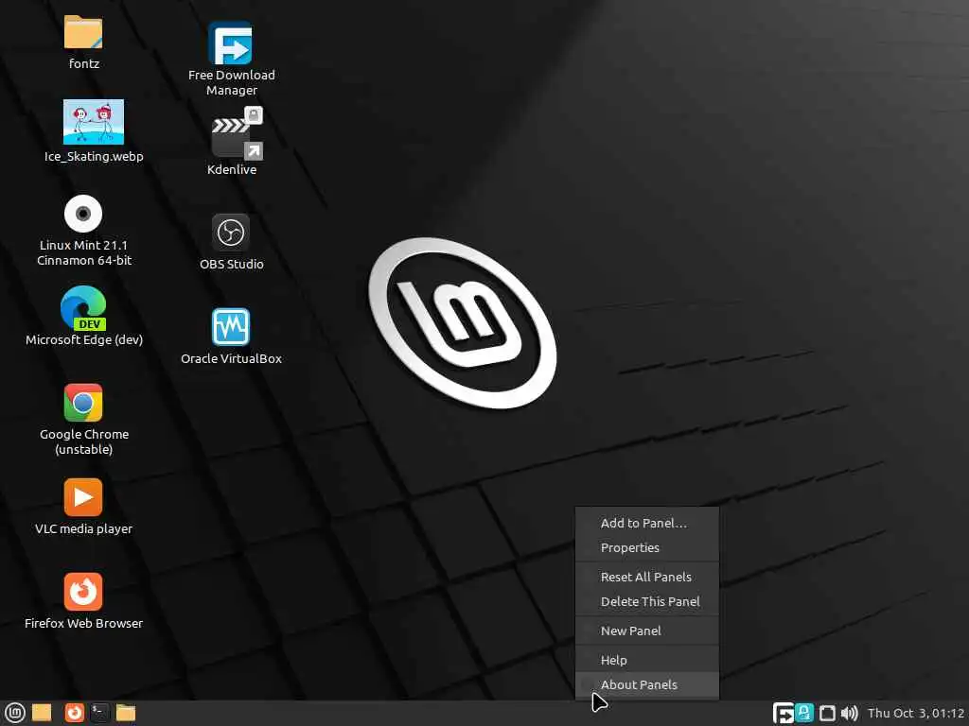Click square tray icon beside volume

click(827, 714)
